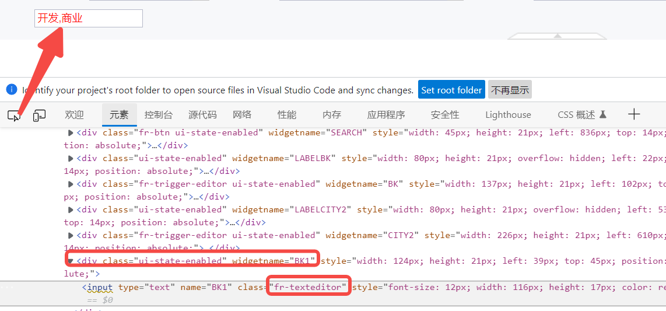Viewport: 666px width, 311px height.
Task: Open the 安全性 tab
Action: (445, 115)
